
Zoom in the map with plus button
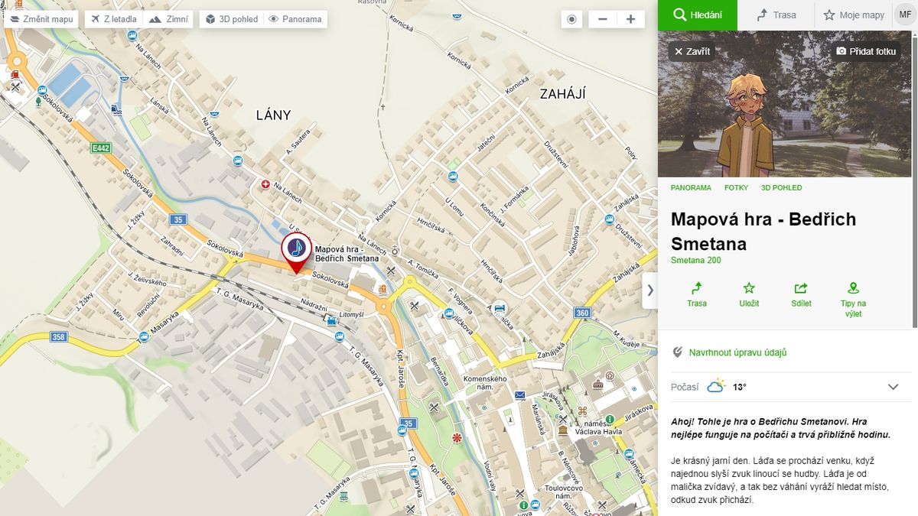click(630, 19)
